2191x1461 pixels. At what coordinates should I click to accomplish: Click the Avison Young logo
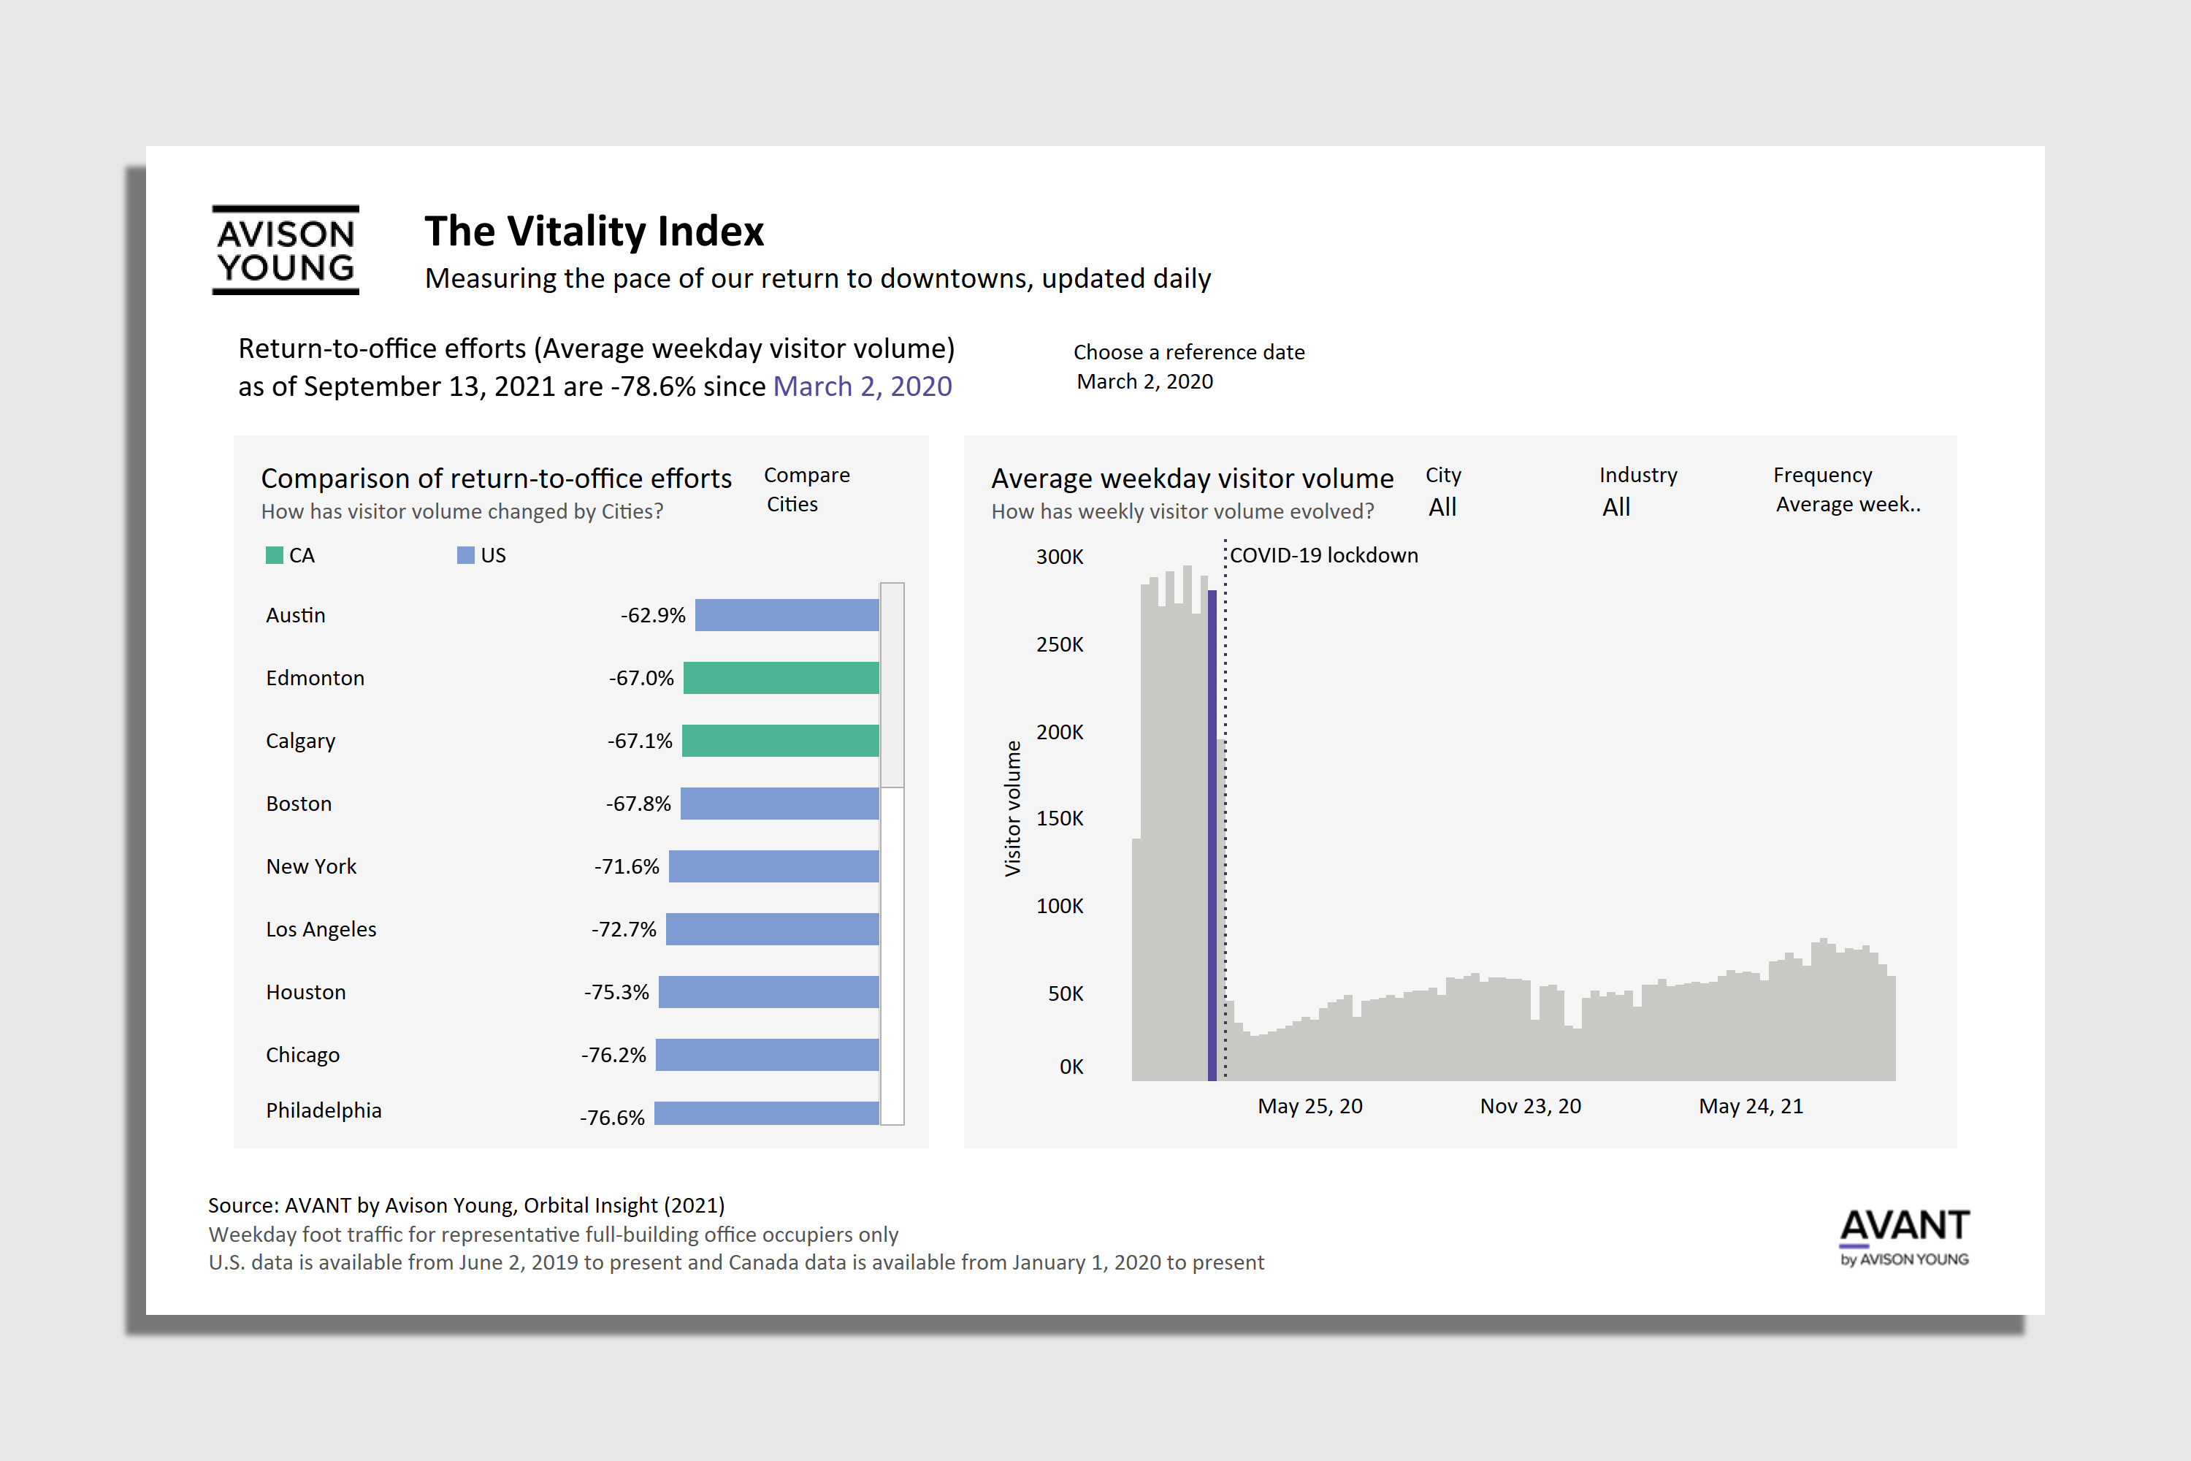pos(285,250)
